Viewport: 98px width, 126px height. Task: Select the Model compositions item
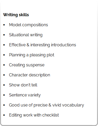28,25
